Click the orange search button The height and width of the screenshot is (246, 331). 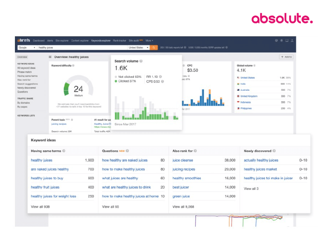tap(154, 48)
